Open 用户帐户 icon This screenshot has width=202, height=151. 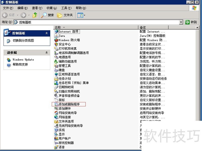56,139
